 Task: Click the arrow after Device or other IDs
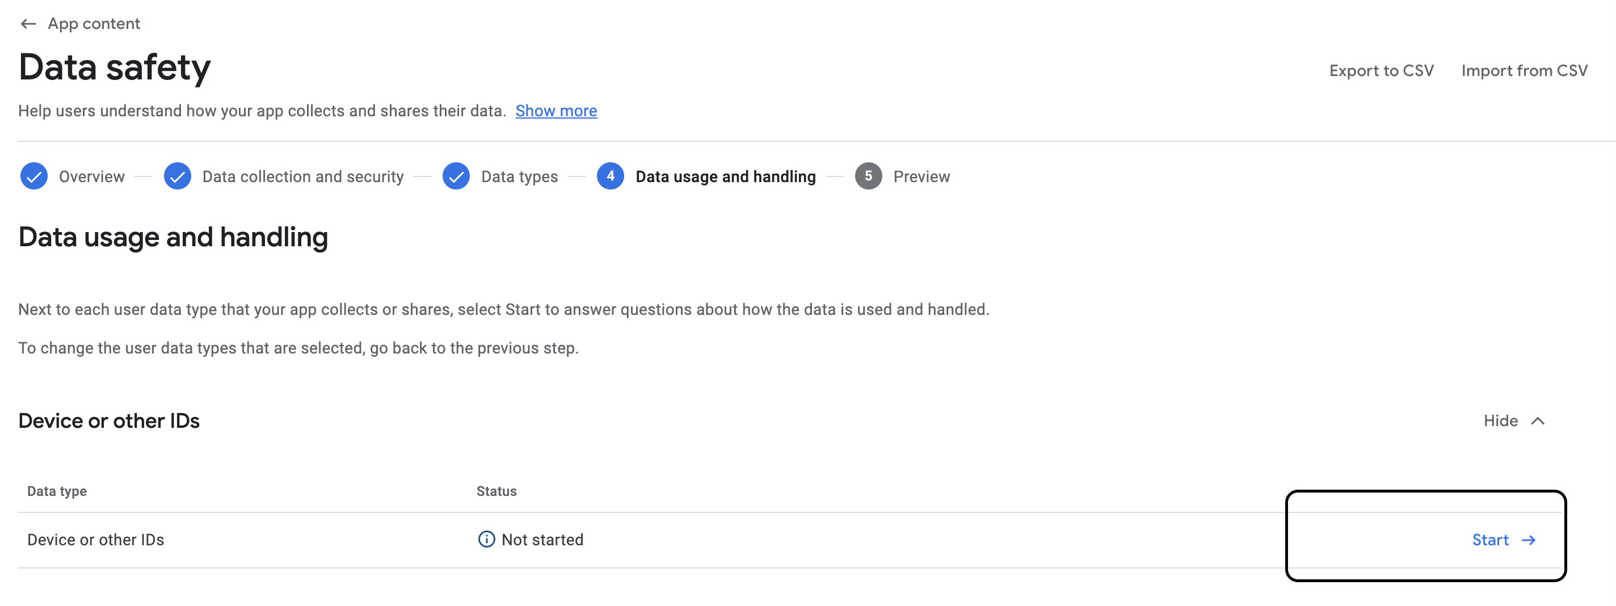370,540
